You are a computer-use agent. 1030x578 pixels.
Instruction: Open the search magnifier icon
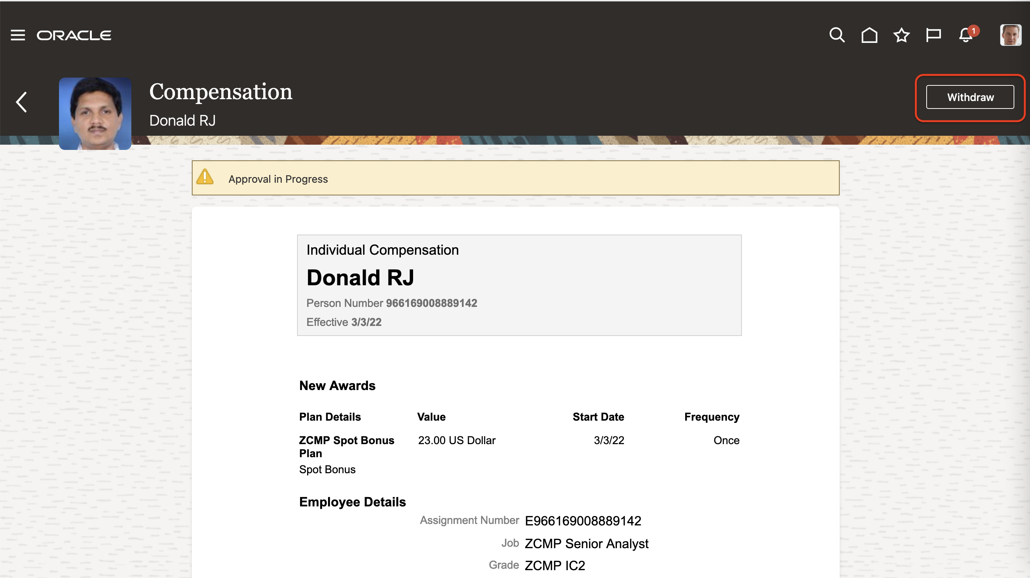click(x=837, y=35)
